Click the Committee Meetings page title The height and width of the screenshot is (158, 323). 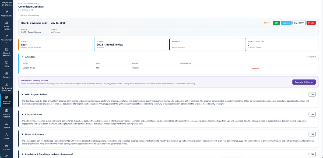pos(31,7)
